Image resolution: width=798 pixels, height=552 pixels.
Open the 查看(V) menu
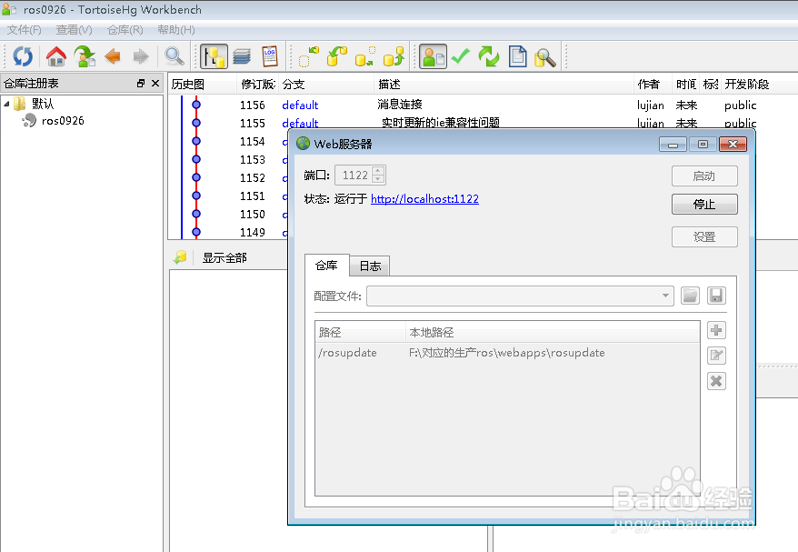click(x=75, y=30)
